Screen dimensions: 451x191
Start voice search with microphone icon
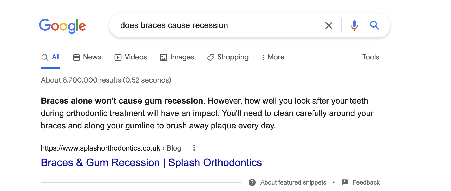point(354,25)
